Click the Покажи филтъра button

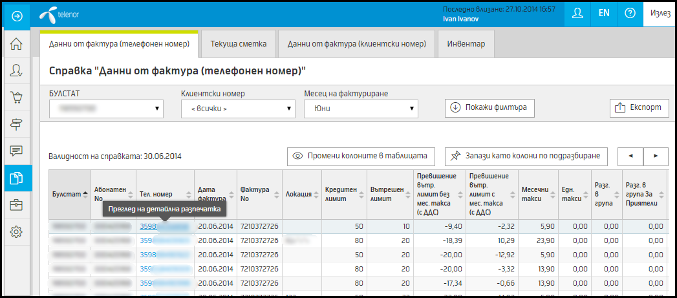pyautogui.click(x=489, y=107)
